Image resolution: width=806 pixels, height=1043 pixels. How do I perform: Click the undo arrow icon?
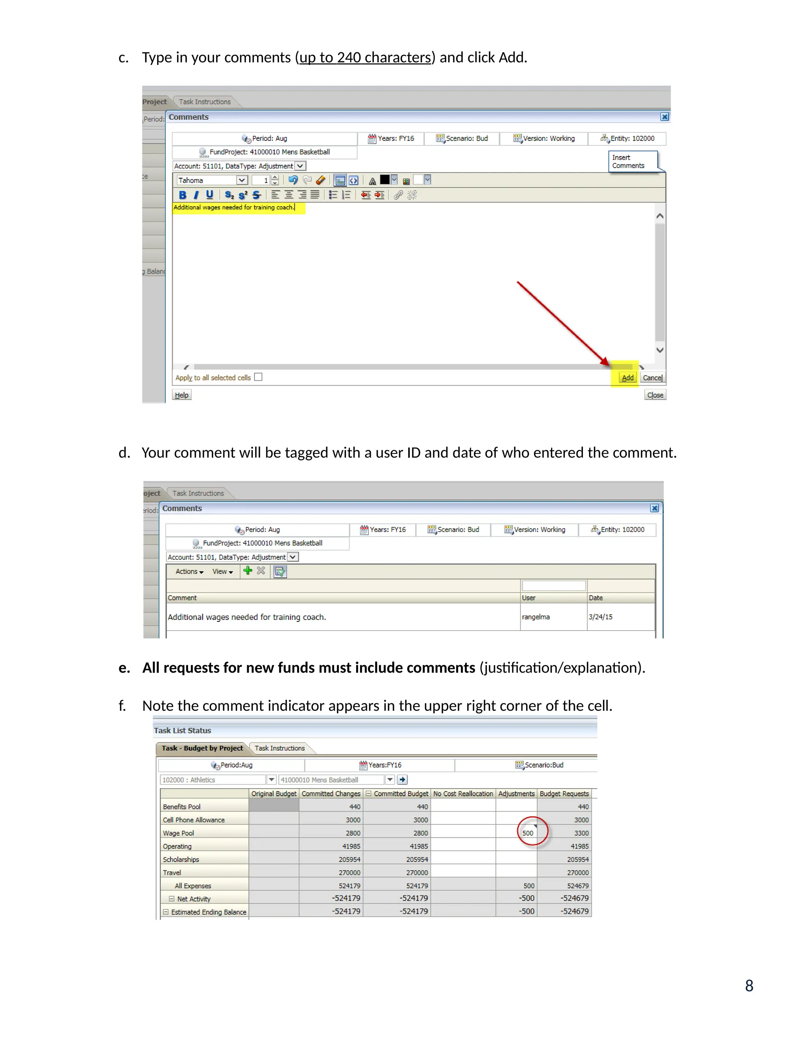(293, 180)
